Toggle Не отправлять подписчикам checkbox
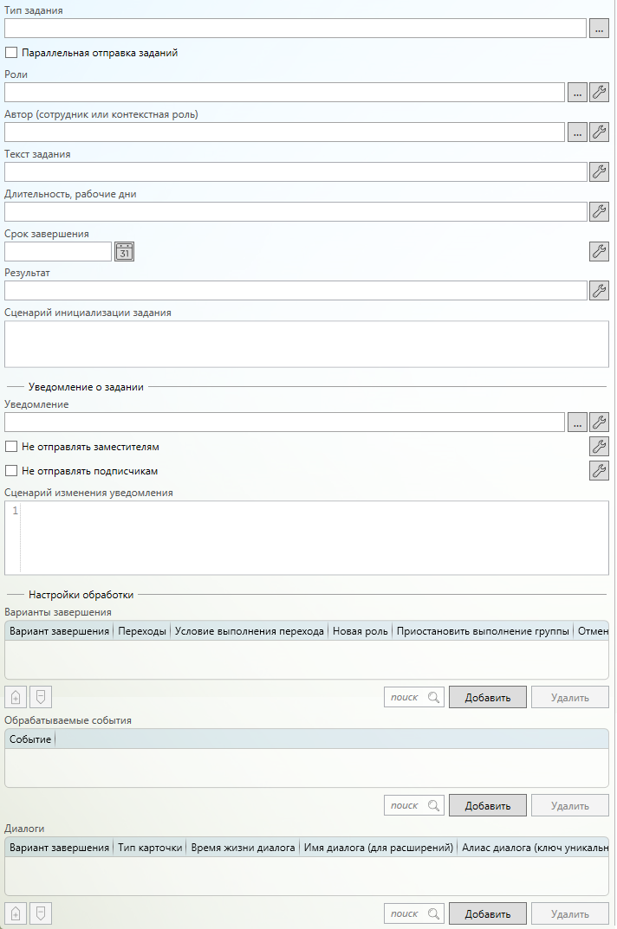Viewport: 617px width, 929px height. (x=11, y=471)
